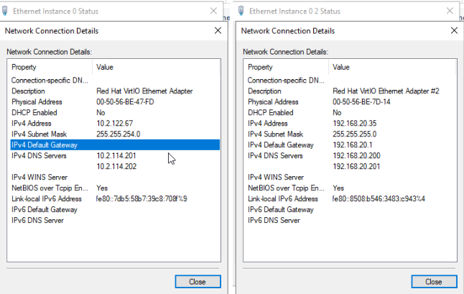This screenshot has height=294, width=464.
Task: Click the Ethernet Instance 0 2 Status icon
Action: click(x=242, y=12)
